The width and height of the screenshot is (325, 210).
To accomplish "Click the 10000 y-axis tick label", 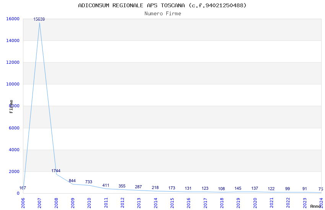I will (x=13, y=84).
